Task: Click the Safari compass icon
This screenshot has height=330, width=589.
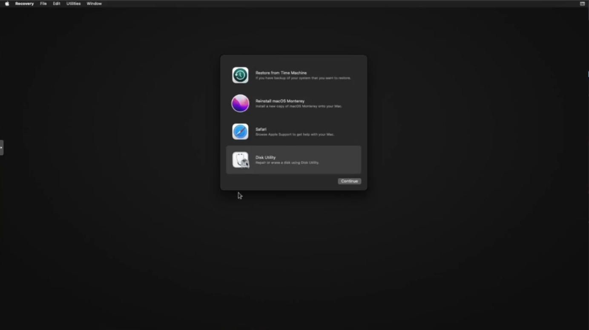Action: [240, 132]
